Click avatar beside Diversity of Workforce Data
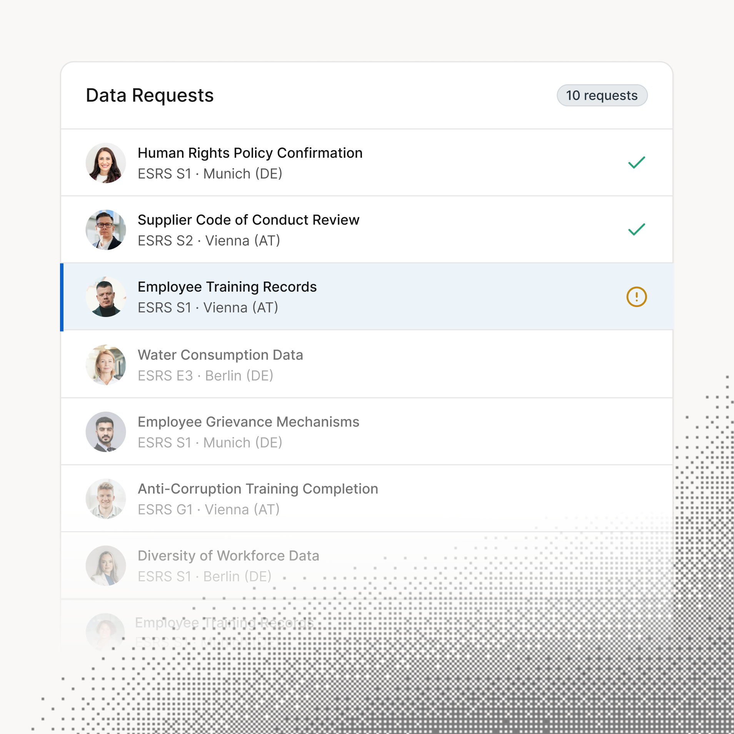734x734 pixels. (106, 566)
